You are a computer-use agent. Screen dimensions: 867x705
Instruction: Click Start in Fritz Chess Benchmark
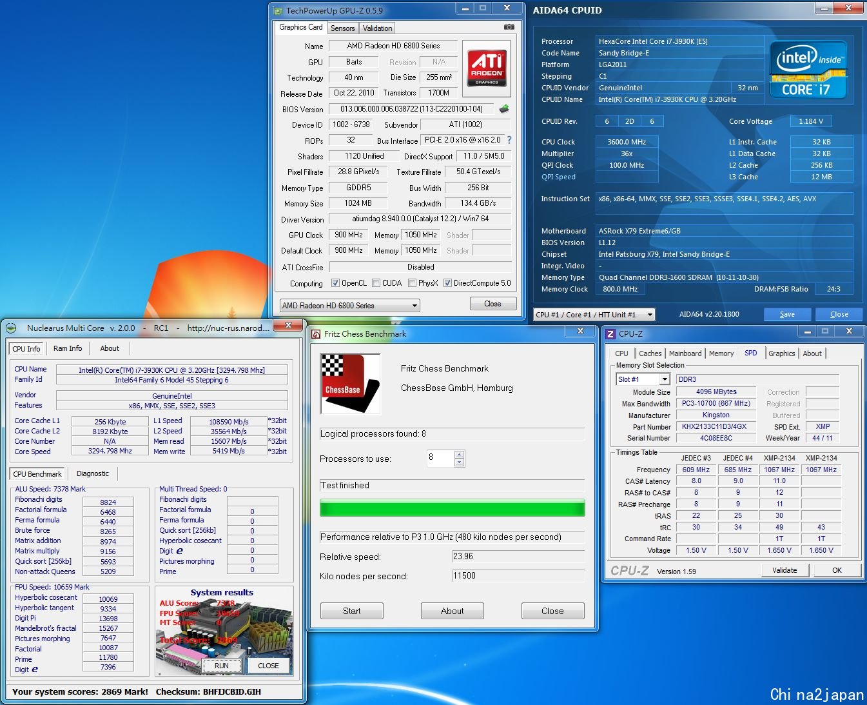pyautogui.click(x=352, y=611)
